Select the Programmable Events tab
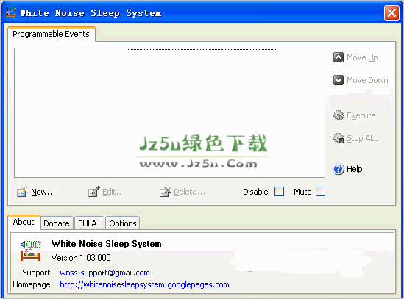 52,34
